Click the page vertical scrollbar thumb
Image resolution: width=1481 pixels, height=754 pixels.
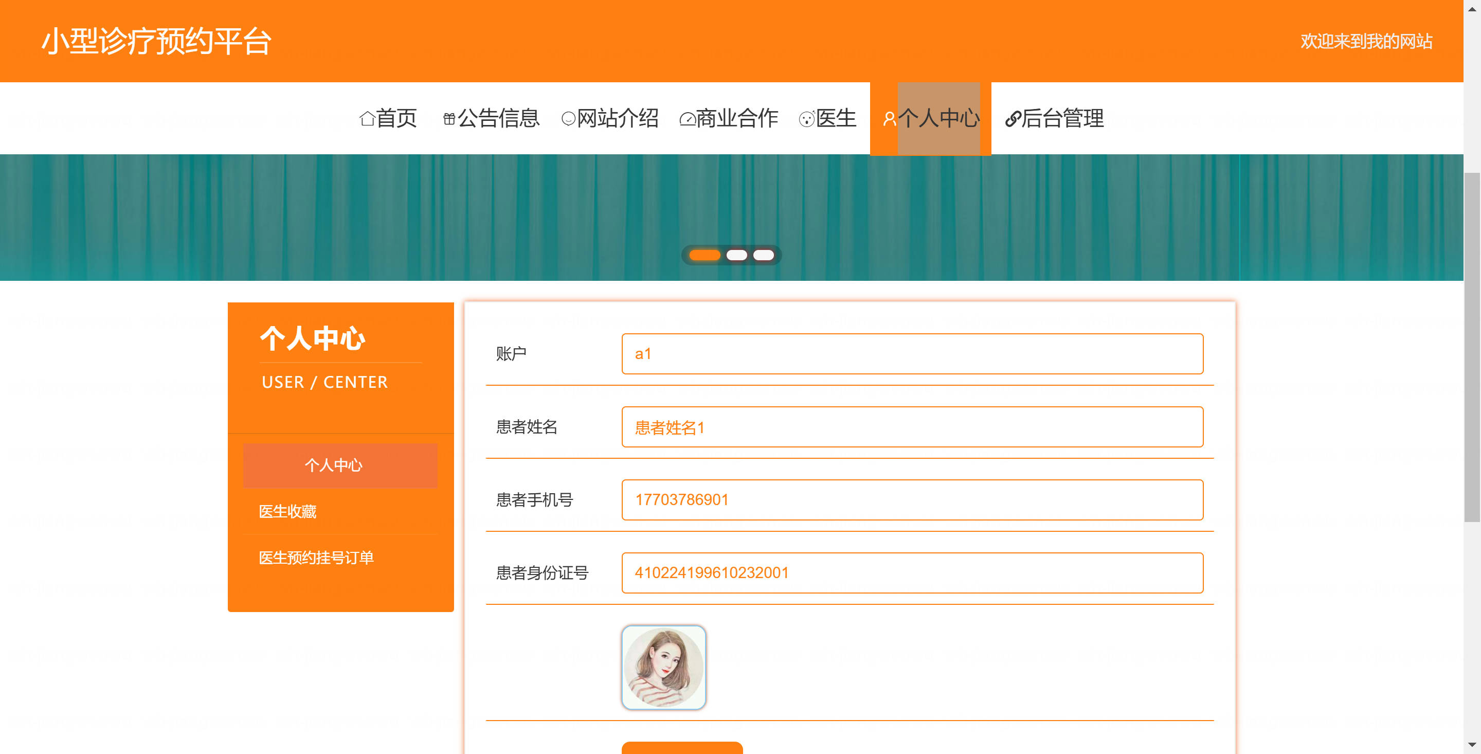tap(1472, 347)
